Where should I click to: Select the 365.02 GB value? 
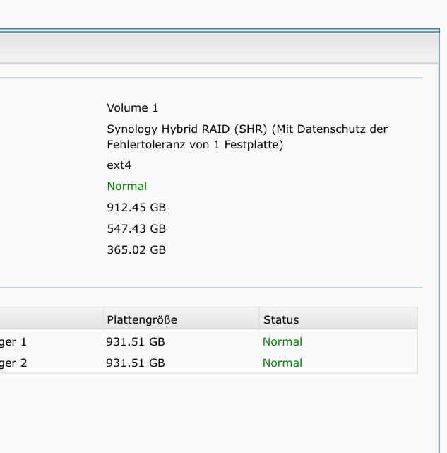point(136,250)
